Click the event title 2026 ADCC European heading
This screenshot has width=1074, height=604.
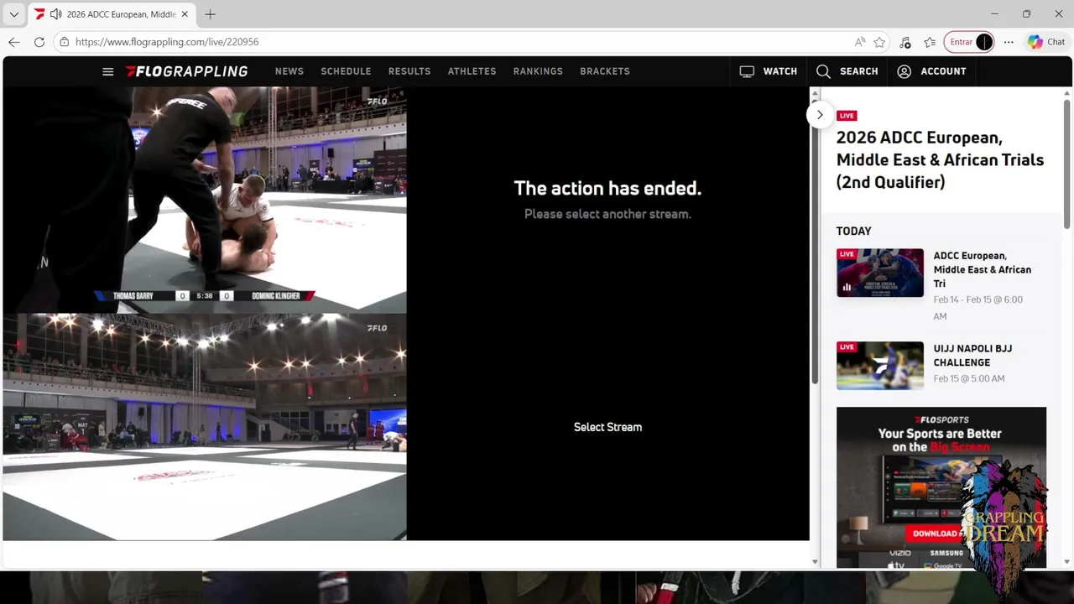(940, 159)
